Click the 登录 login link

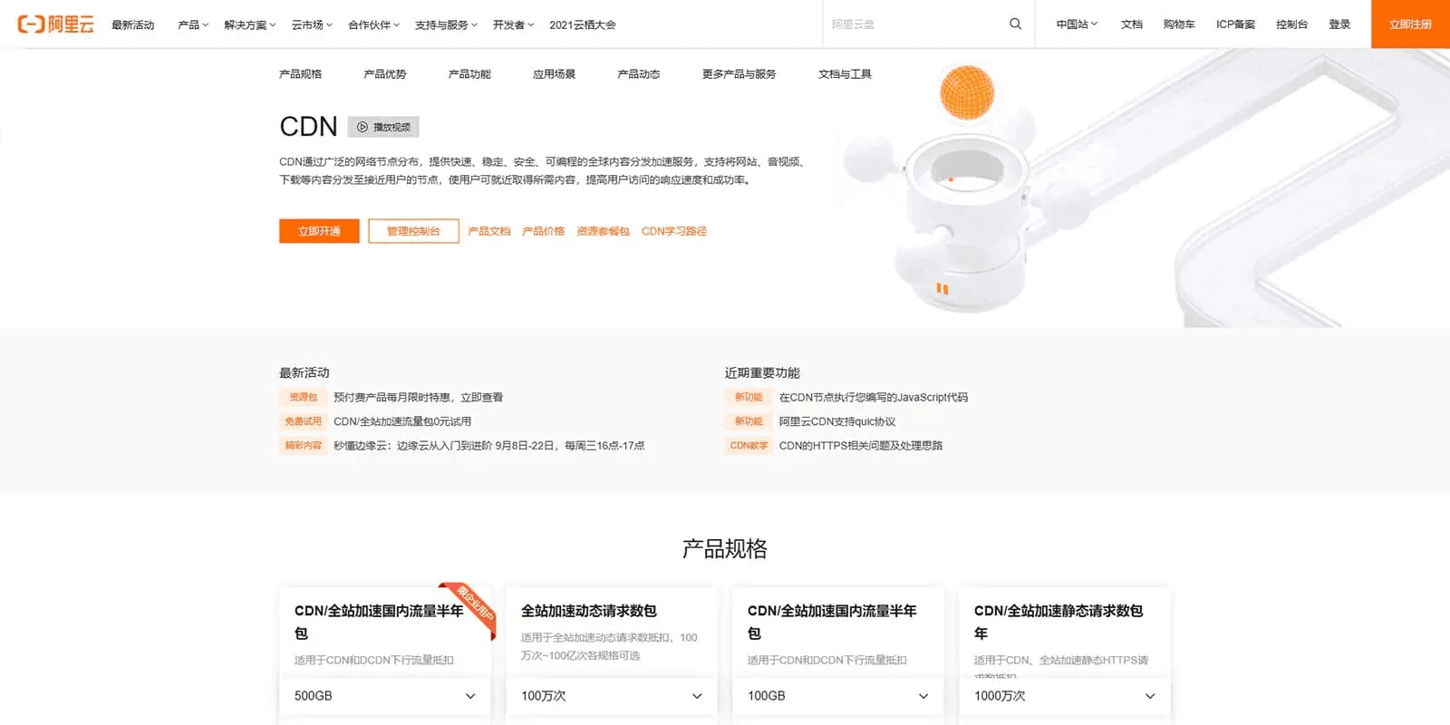pyautogui.click(x=1339, y=24)
